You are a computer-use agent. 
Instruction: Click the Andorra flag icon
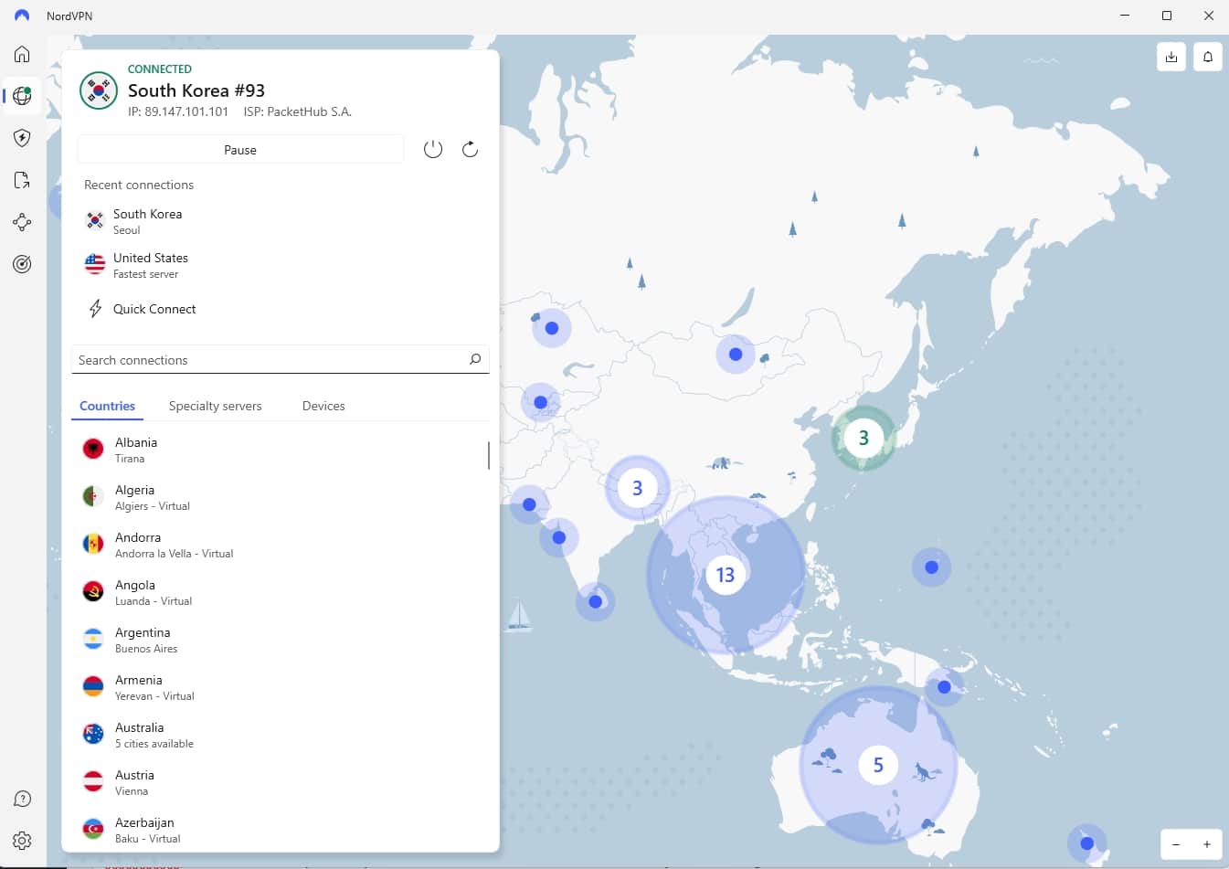click(x=93, y=544)
